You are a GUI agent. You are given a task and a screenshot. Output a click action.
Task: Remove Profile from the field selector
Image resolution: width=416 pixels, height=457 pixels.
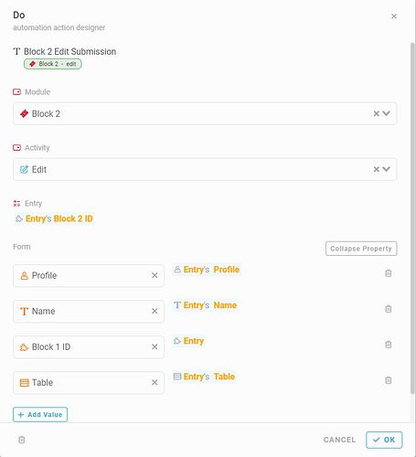click(x=155, y=275)
